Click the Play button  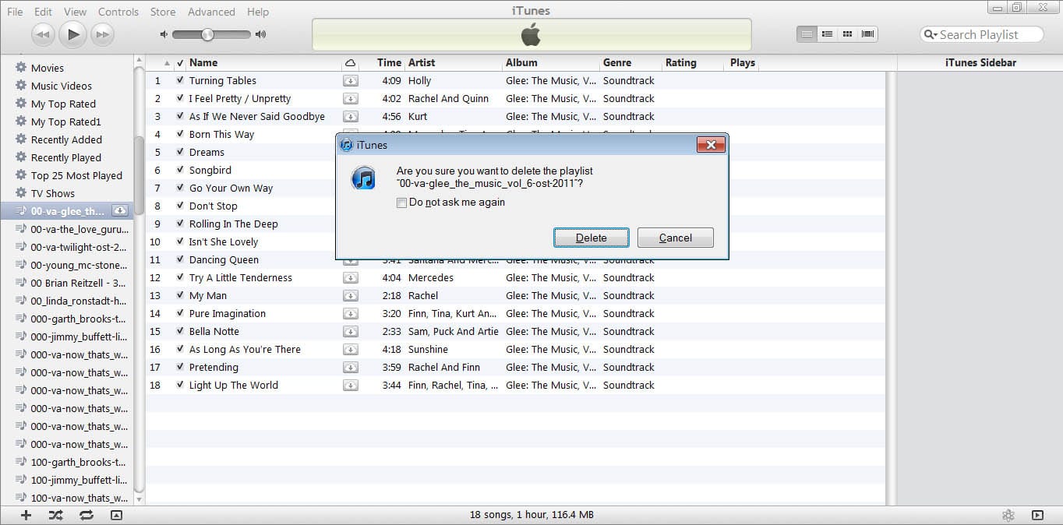point(72,34)
